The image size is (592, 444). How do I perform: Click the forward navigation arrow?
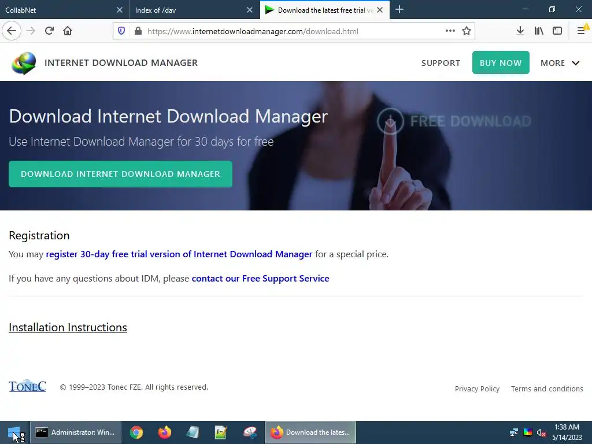point(31,31)
